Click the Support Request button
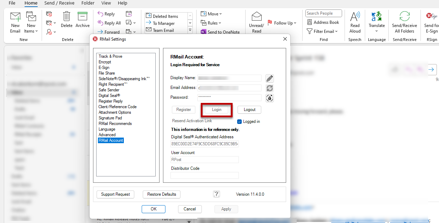Image resolution: width=439 pixels, height=223 pixels. (x=115, y=194)
